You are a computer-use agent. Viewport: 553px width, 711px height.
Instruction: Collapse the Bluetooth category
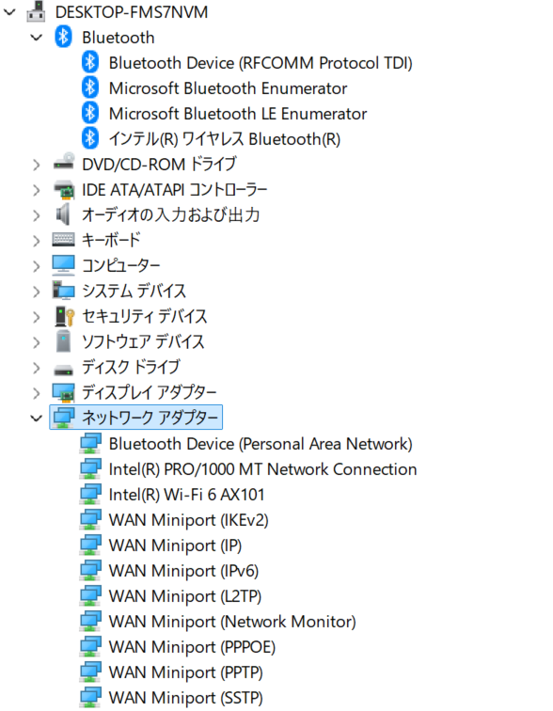[x=37, y=38]
